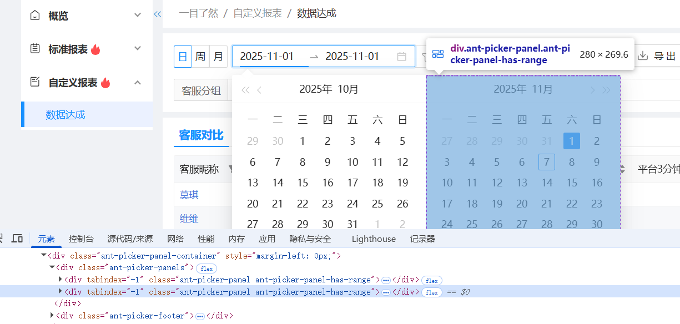Go to next year in November panel
Image resolution: width=680 pixels, height=324 pixels.
607,90
